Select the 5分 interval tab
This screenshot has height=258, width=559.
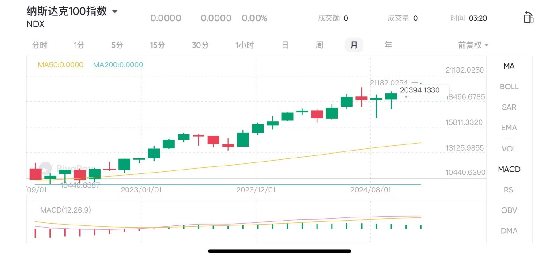[117, 45]
